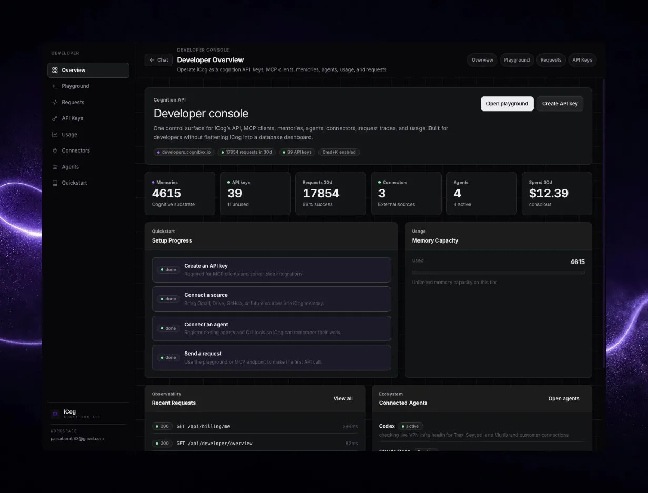Click the Create API key button
The image size is (648, 493).
[x=560, y=104]
